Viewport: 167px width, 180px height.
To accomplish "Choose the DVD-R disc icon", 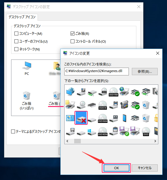I will tap(103, 105).
